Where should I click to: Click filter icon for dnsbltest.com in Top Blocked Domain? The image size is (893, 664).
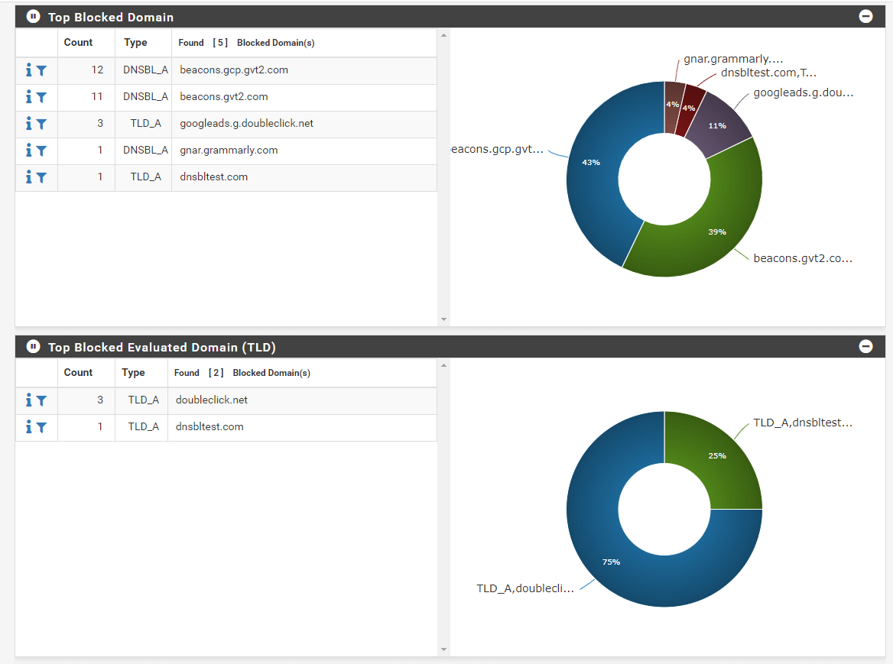(x=41, y=177)
